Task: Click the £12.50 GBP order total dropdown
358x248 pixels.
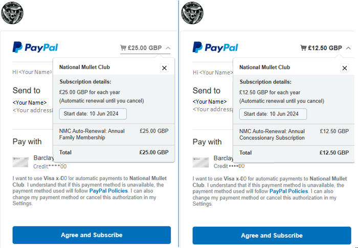Action: [x=325, y=48]
